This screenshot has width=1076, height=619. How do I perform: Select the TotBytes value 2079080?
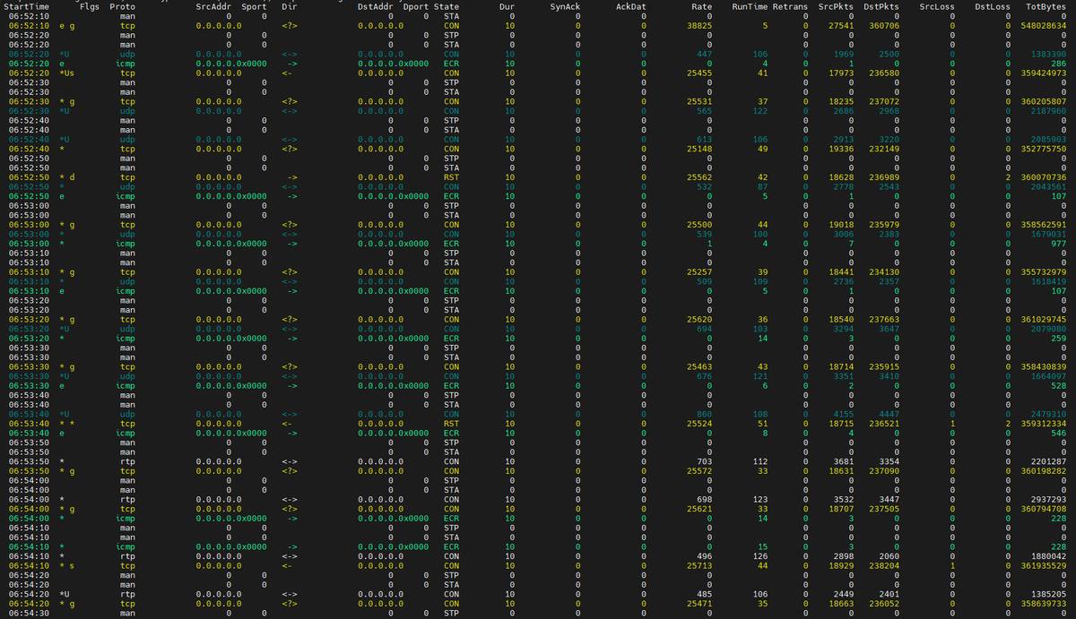coord(1048,329)
